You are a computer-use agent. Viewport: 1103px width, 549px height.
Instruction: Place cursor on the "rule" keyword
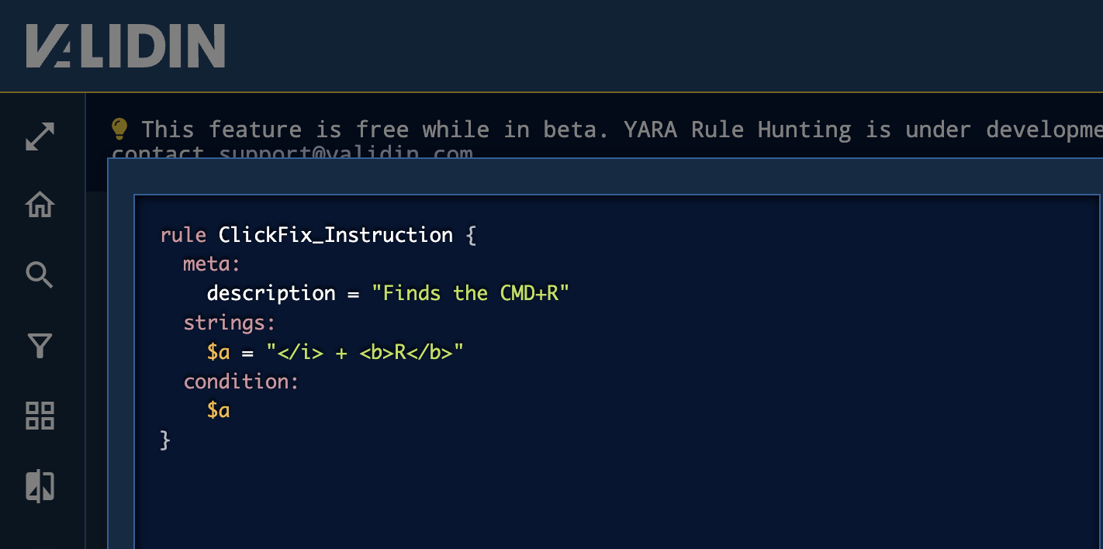[x=183, y=235]
